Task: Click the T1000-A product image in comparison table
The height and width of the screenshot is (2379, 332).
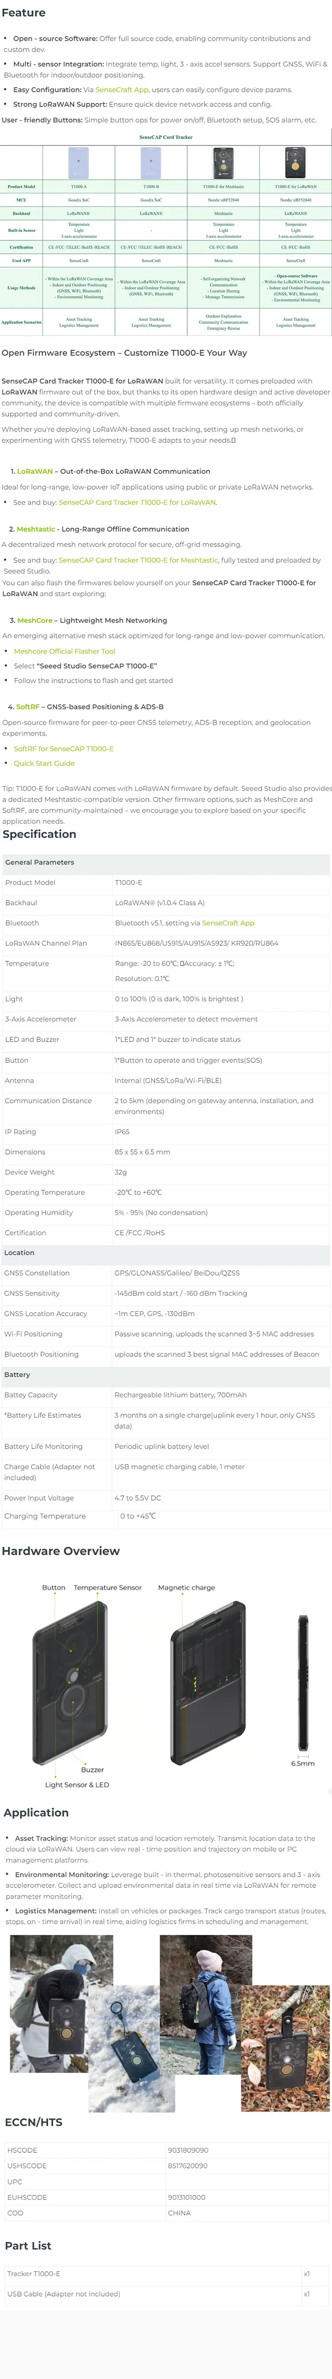Action: pyautogui.click(x=79, y=162)
